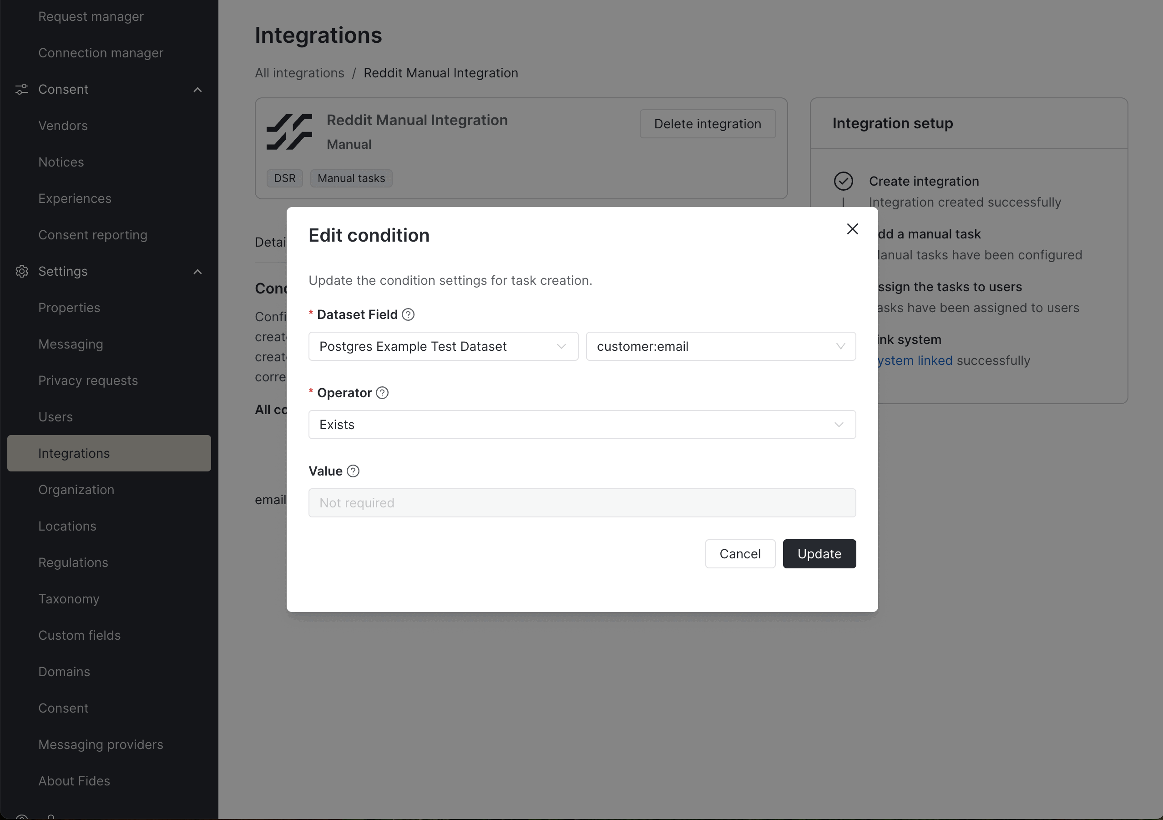Click the Dataset Field help icon
Image resolution: width=1163 pixels, height=820 pixels.
408,314
